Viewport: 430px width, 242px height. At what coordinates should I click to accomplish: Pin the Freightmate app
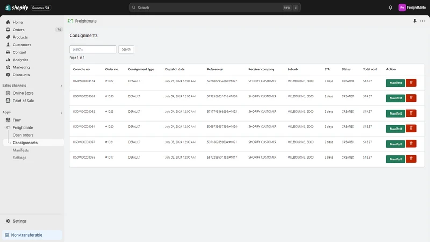click(x=414, y=21)
